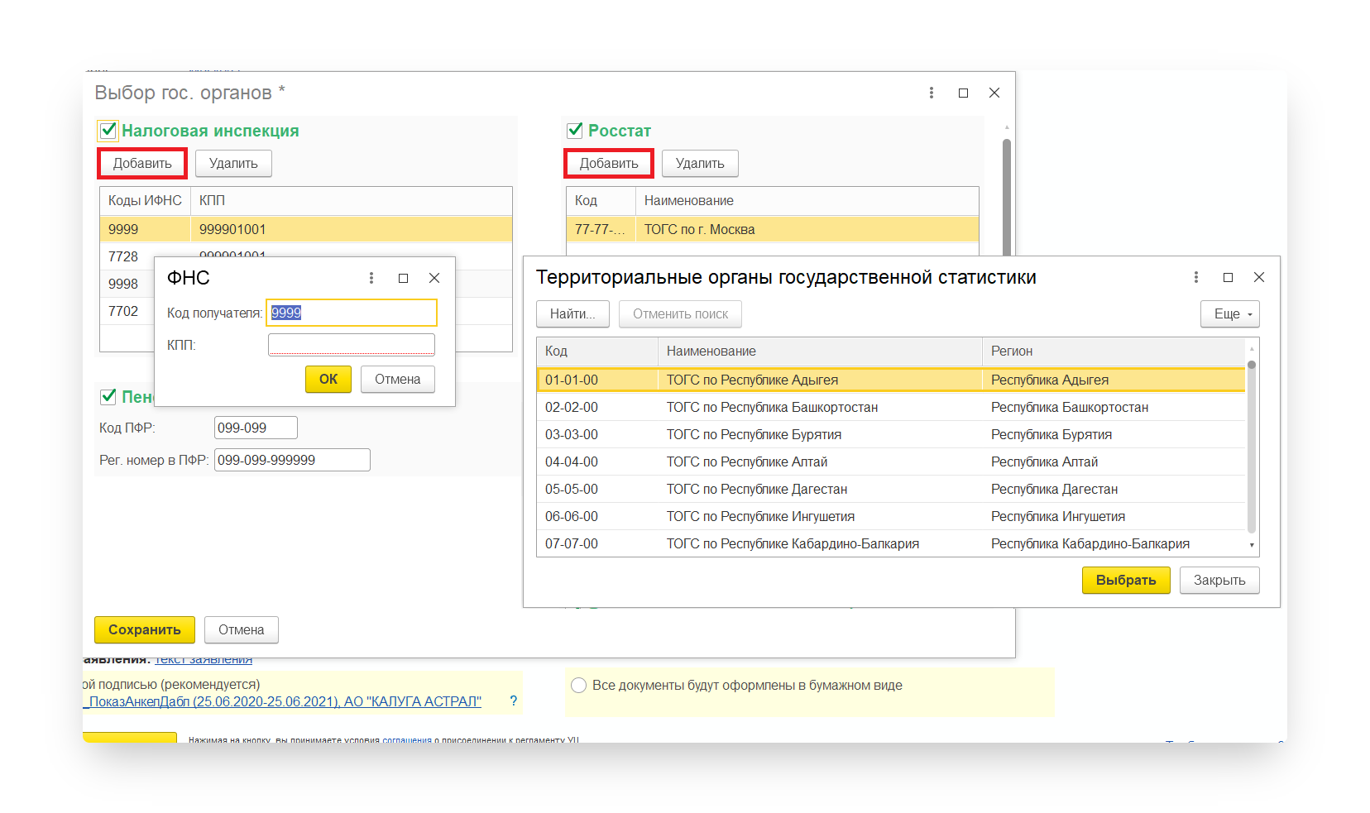This screenshot has width=1370, height=813.
Task: Click the КПП input field
Action: coord(351,345)
